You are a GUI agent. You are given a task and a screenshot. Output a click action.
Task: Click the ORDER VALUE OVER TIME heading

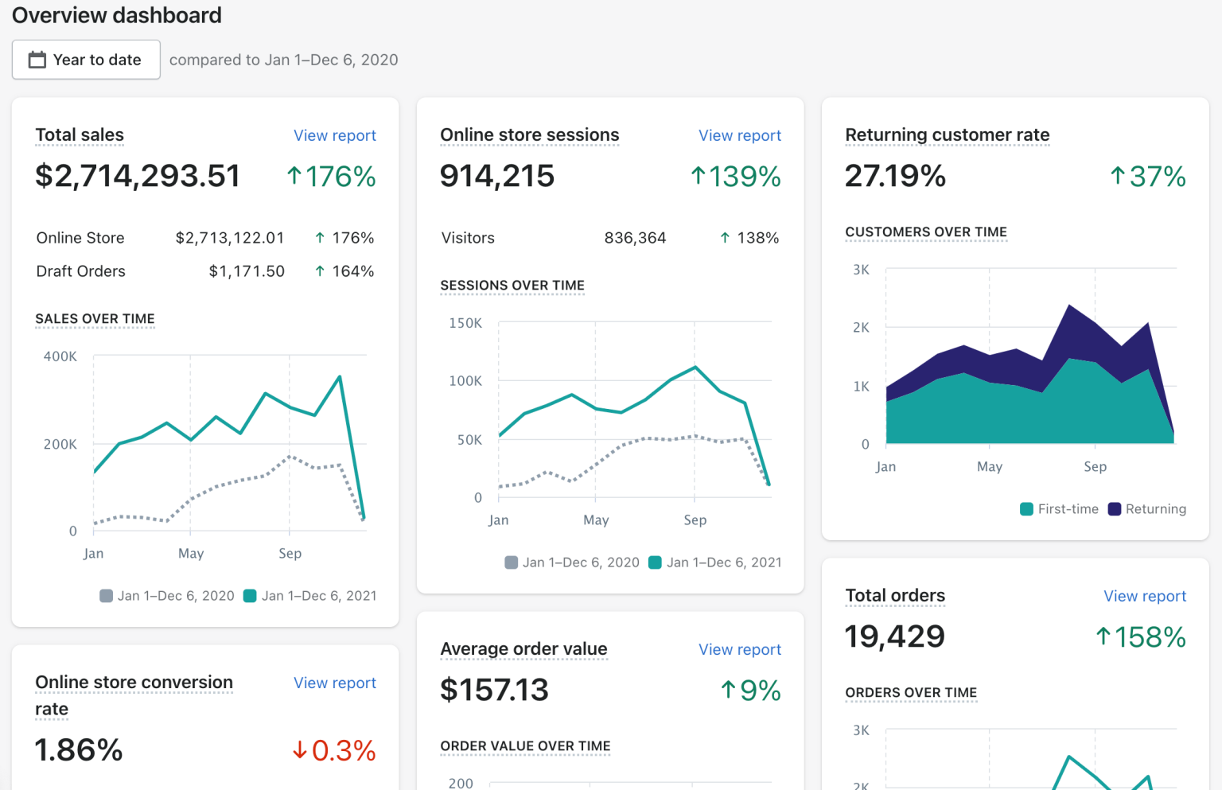[525, 746]
